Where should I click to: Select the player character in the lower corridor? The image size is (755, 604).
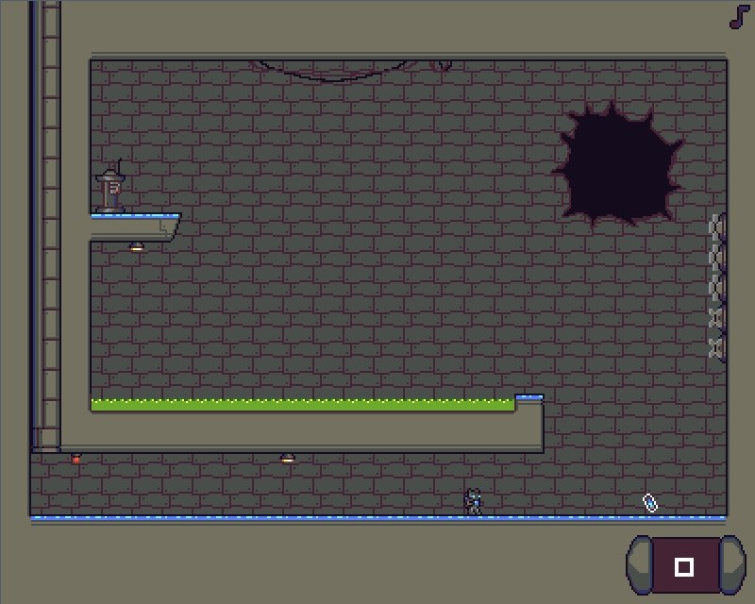473,501
